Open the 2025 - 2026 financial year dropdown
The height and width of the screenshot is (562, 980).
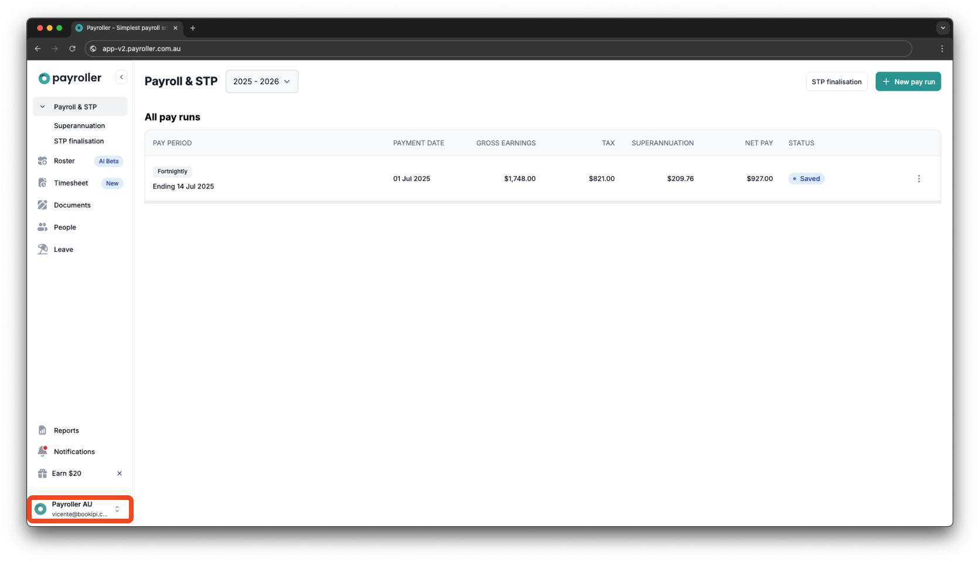pyautogui.click(x=261, y=81)
